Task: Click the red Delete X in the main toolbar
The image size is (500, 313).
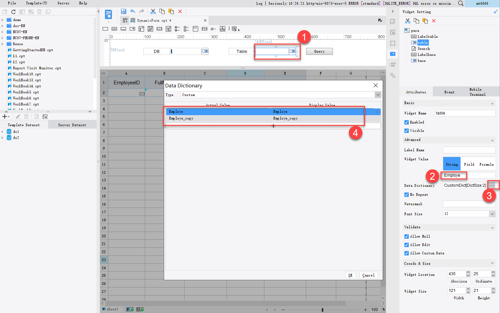Action: coord(180,11)
